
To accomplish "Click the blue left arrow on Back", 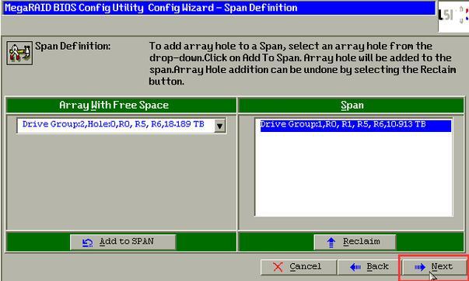I will pyautogui.click(x=355, y=267).
